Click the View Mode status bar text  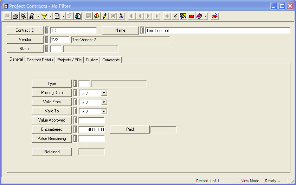tap(250, 181)
